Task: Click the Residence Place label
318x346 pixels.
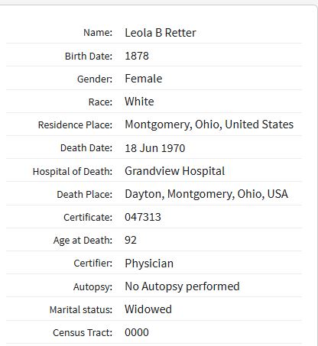Action: pos(75,125)
